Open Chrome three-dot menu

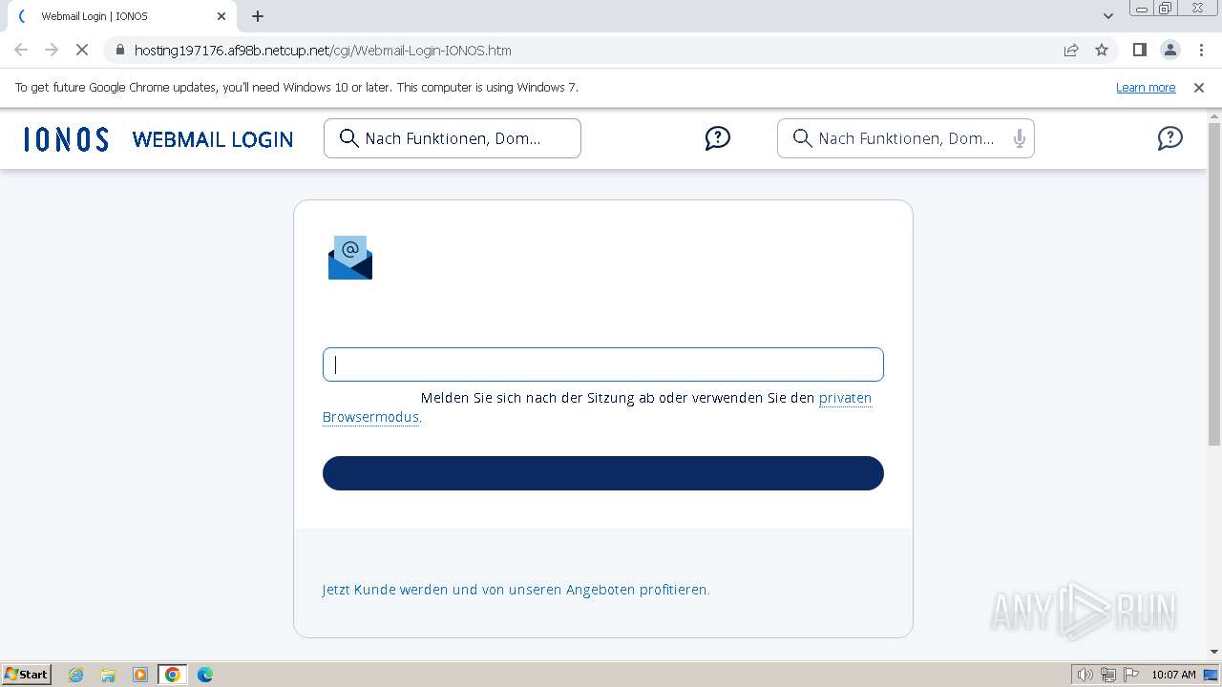click(x=1200, y=51)
